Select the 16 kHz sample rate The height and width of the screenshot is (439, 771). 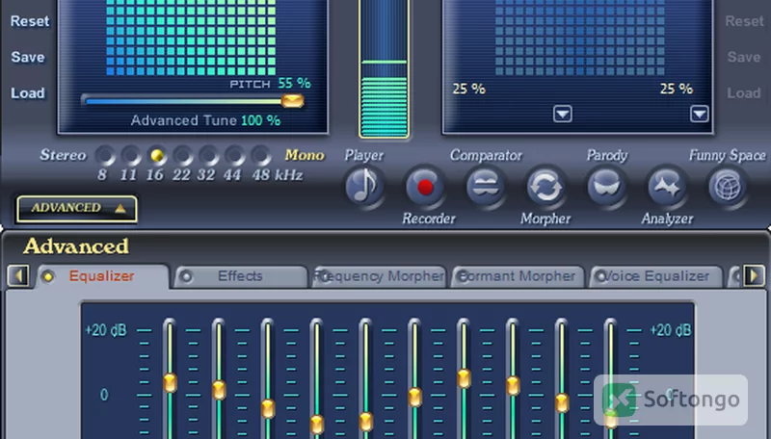pyautogui.click(x=157, y=156)
